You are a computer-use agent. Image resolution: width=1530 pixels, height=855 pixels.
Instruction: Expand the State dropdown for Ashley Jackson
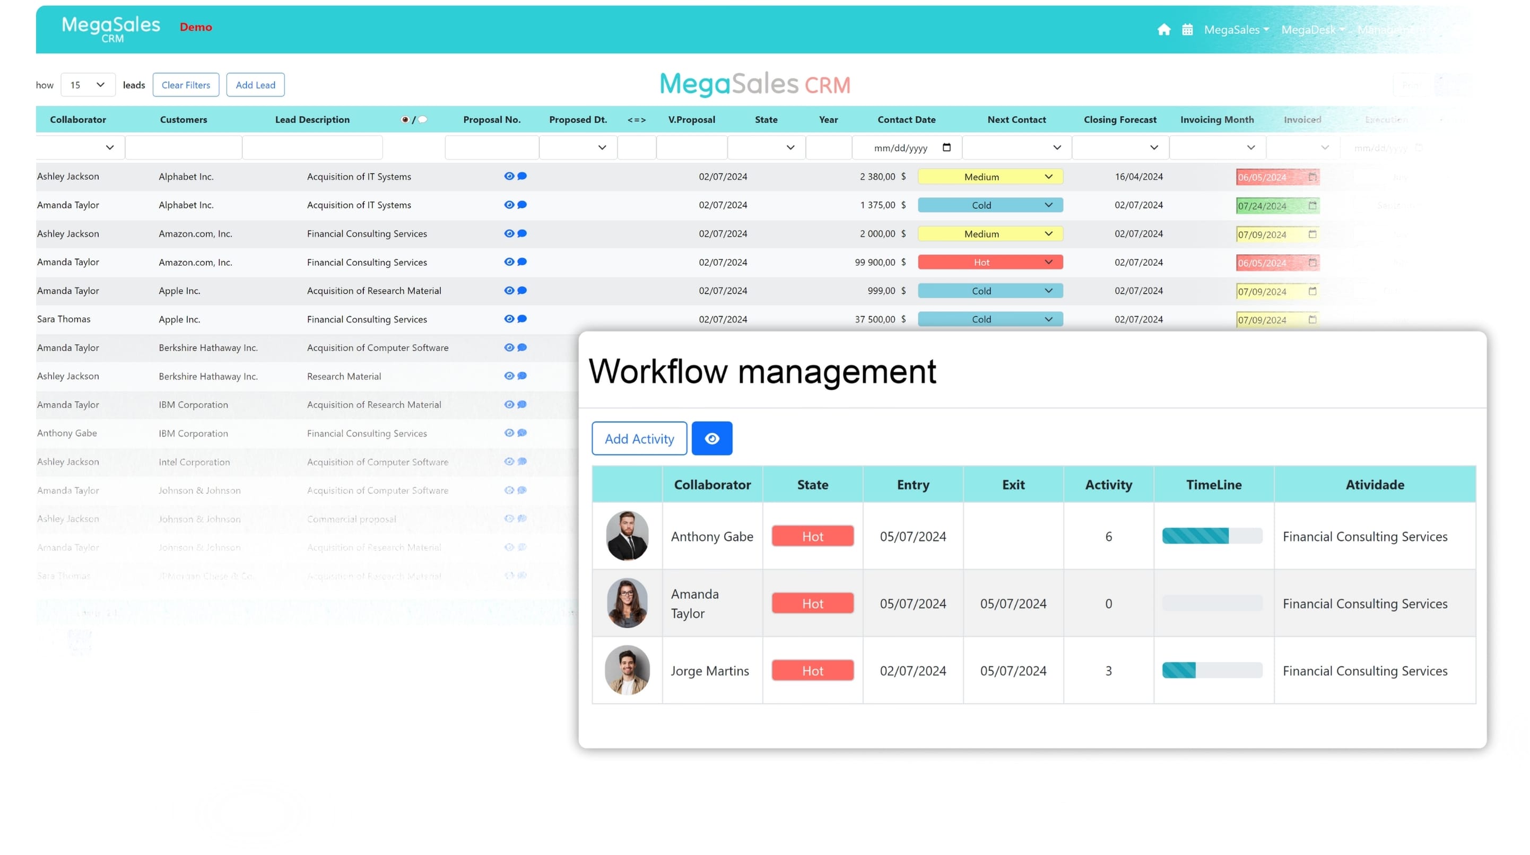(x=1048, y=177)
